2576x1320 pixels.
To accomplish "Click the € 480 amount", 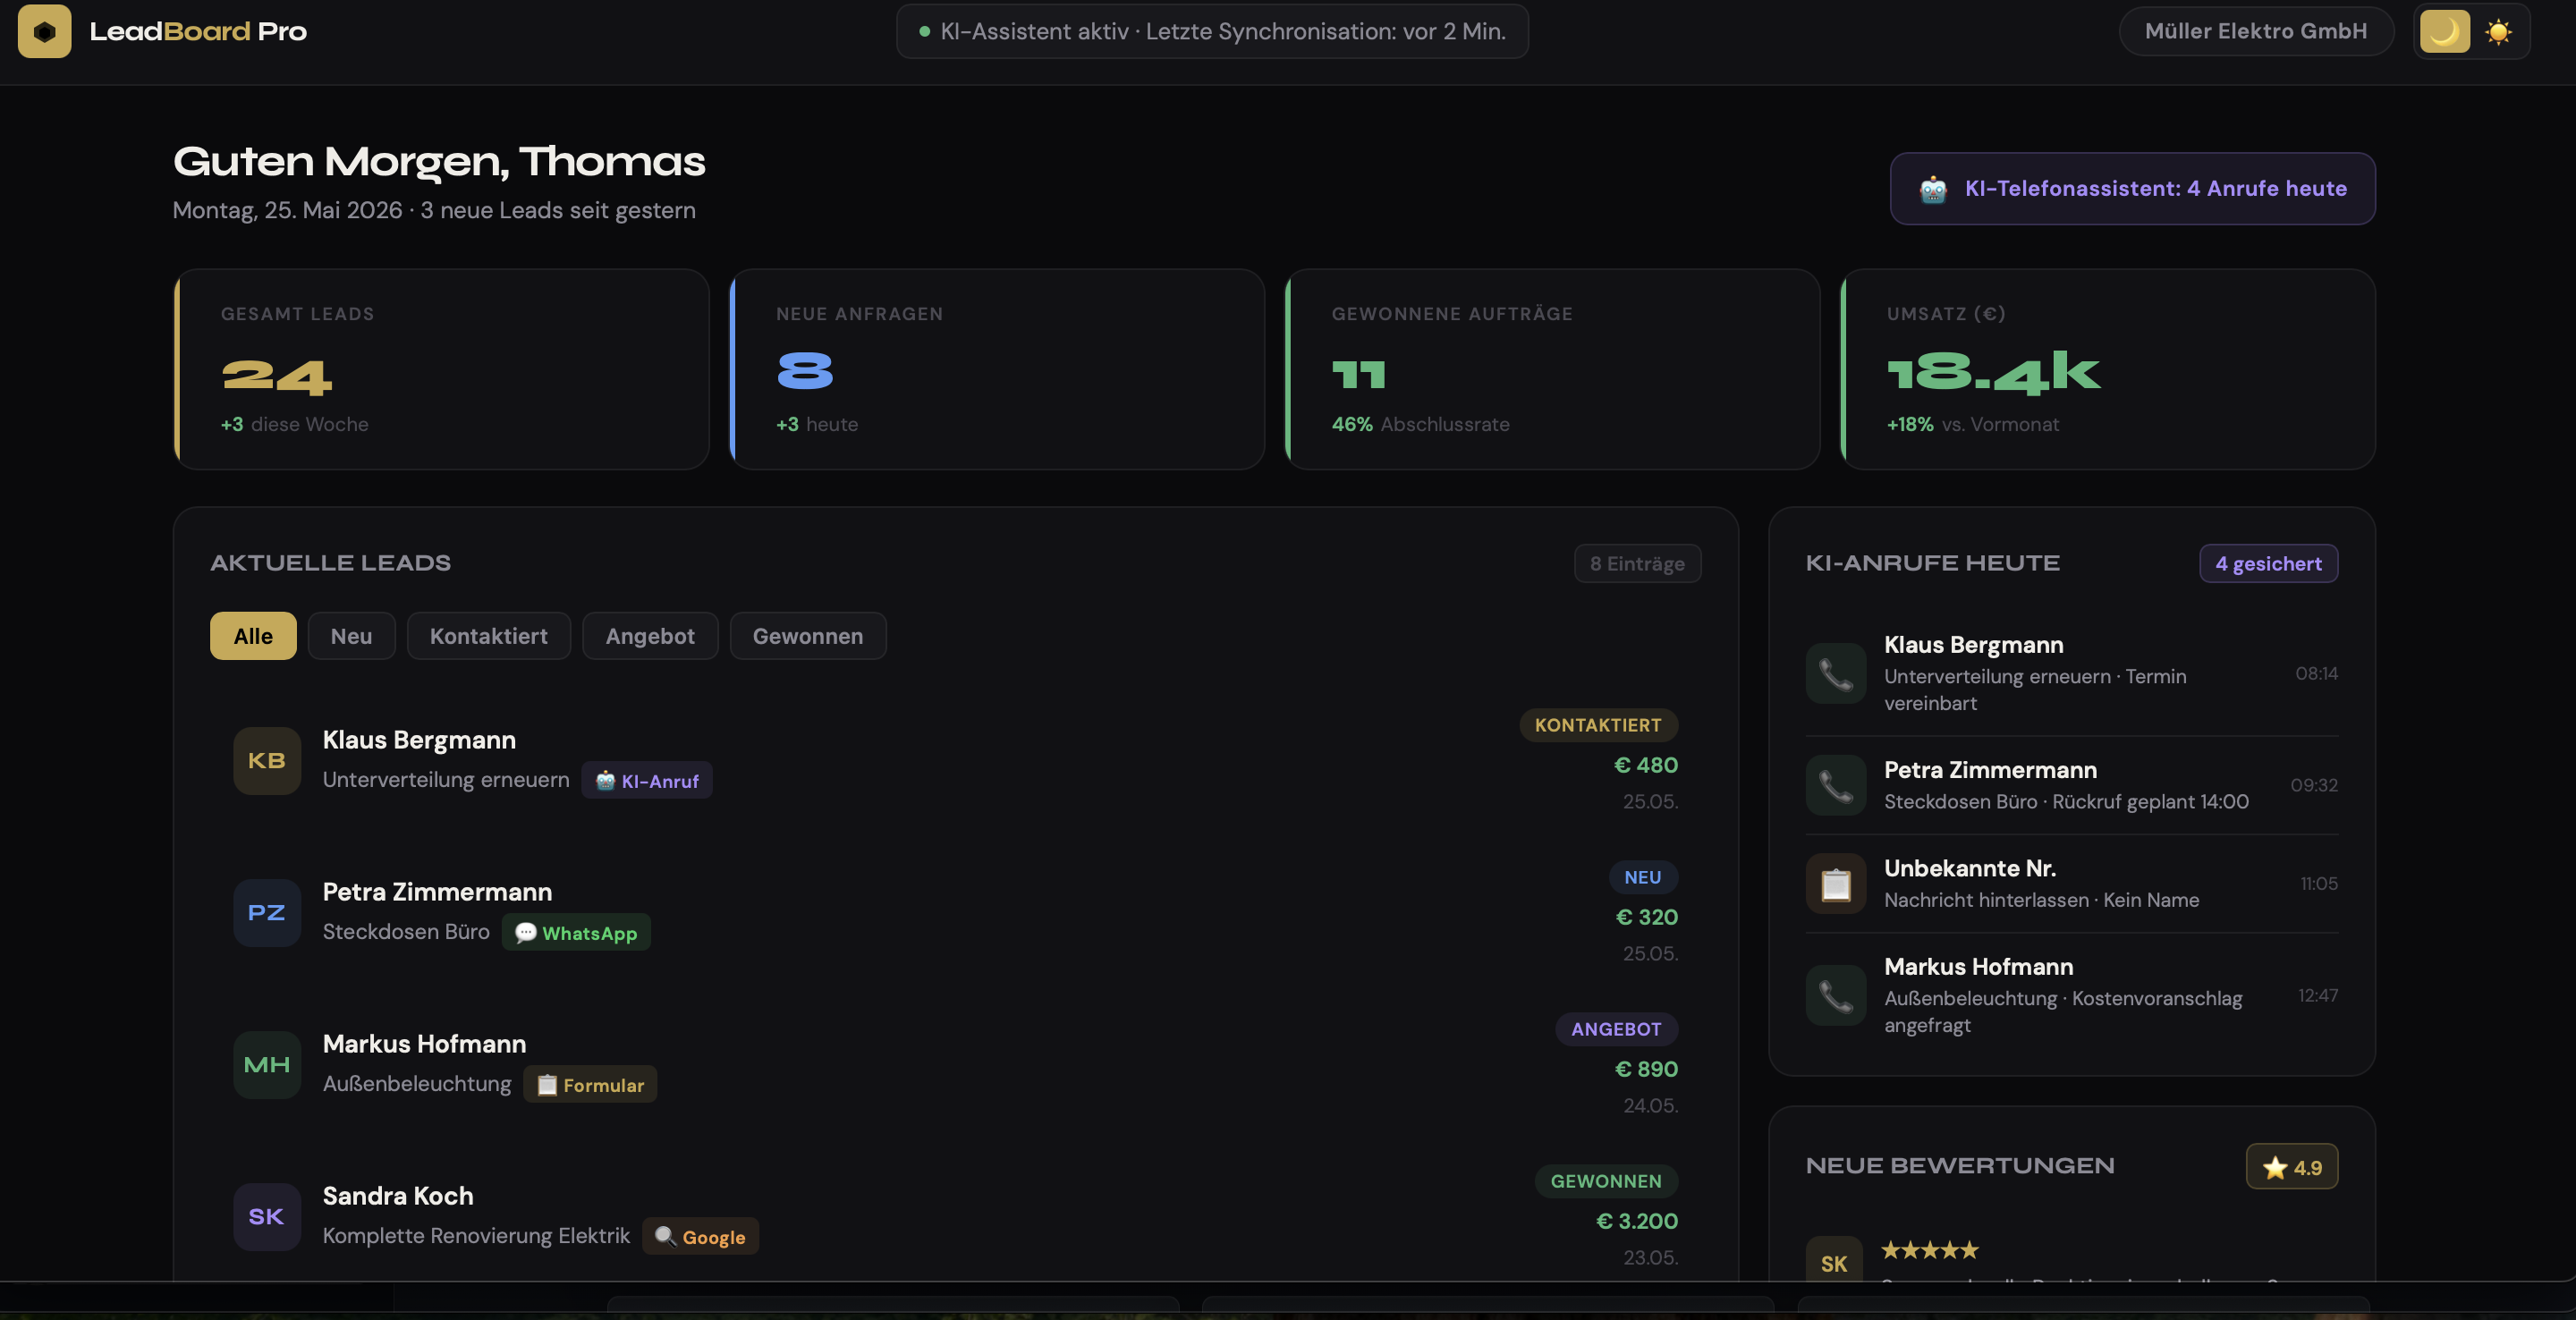I will [1646, 765].
